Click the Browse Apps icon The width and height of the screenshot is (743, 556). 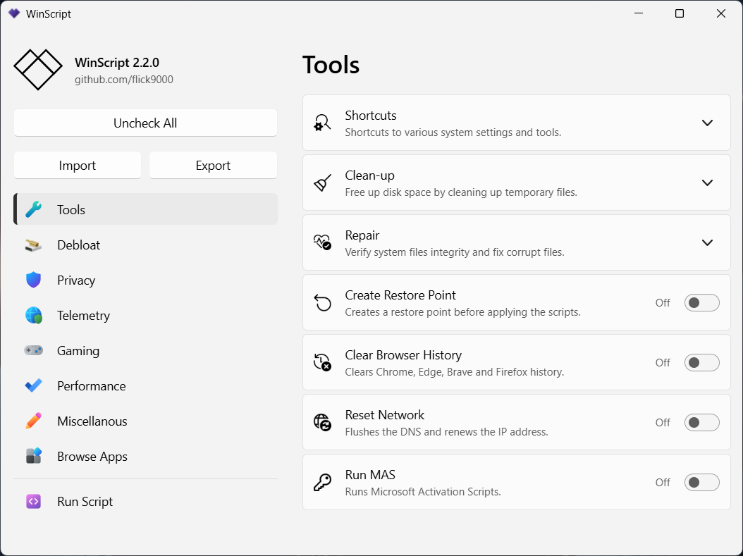(x=33, y=457)
